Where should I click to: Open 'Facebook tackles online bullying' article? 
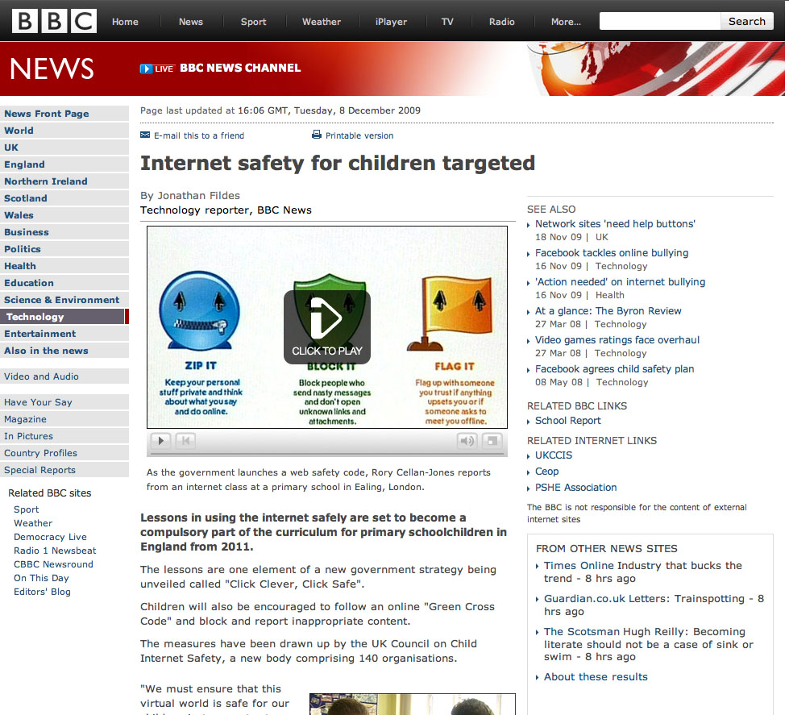click(x=611, y=252)
